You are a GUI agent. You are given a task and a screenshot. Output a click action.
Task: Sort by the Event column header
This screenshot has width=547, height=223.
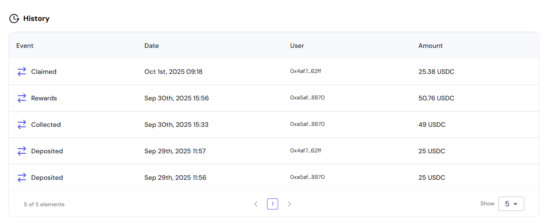[x=25, y=46]
